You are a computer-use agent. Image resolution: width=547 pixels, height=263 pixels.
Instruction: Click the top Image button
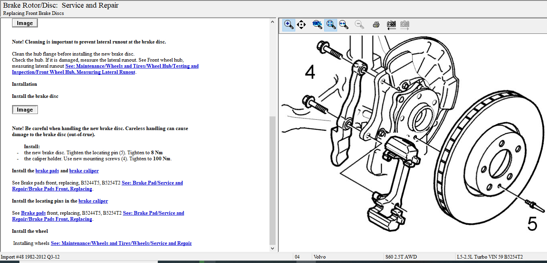25,23
